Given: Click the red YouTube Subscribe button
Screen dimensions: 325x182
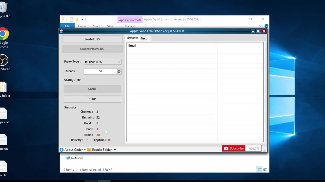Looking at the screenshot, I should click(234, 148).
